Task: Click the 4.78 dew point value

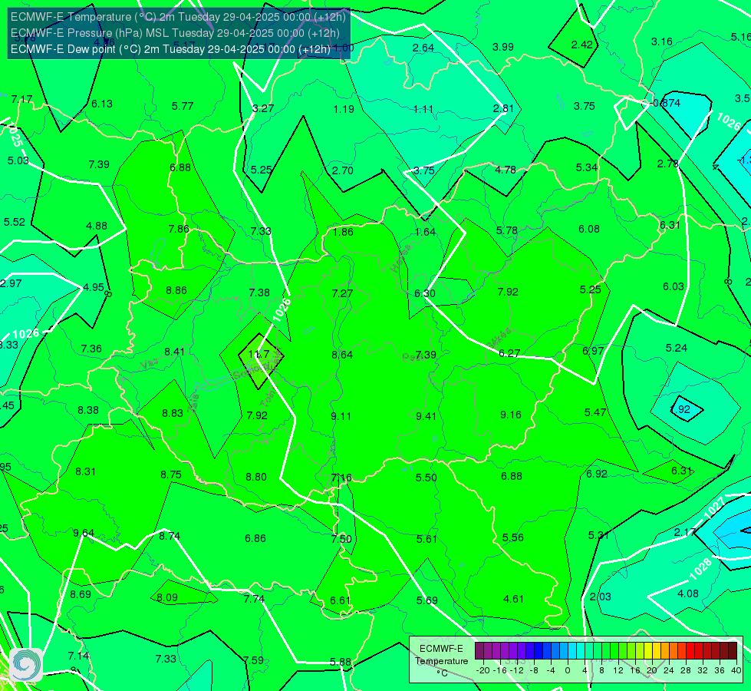Action: click(506, 170)
